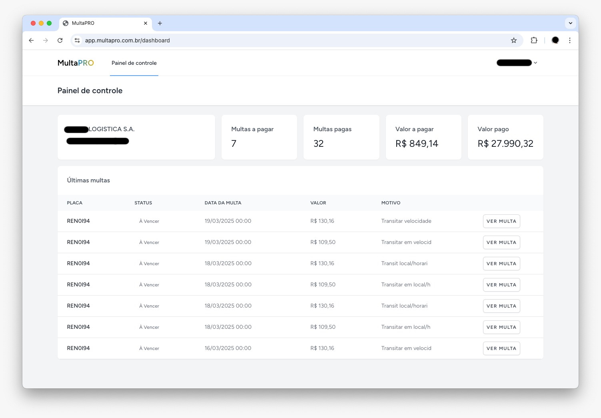This screenshot has width=601, height=418.
Task: Click the browser back arrow
Action: pyautogui.click(x=31, y=40)
